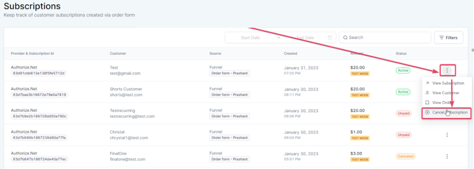This screenshot has height=169, width=474.
Task: Click the Active status badge for Shorts Customer
Action: pyautogui.click(x=403, y=92)
